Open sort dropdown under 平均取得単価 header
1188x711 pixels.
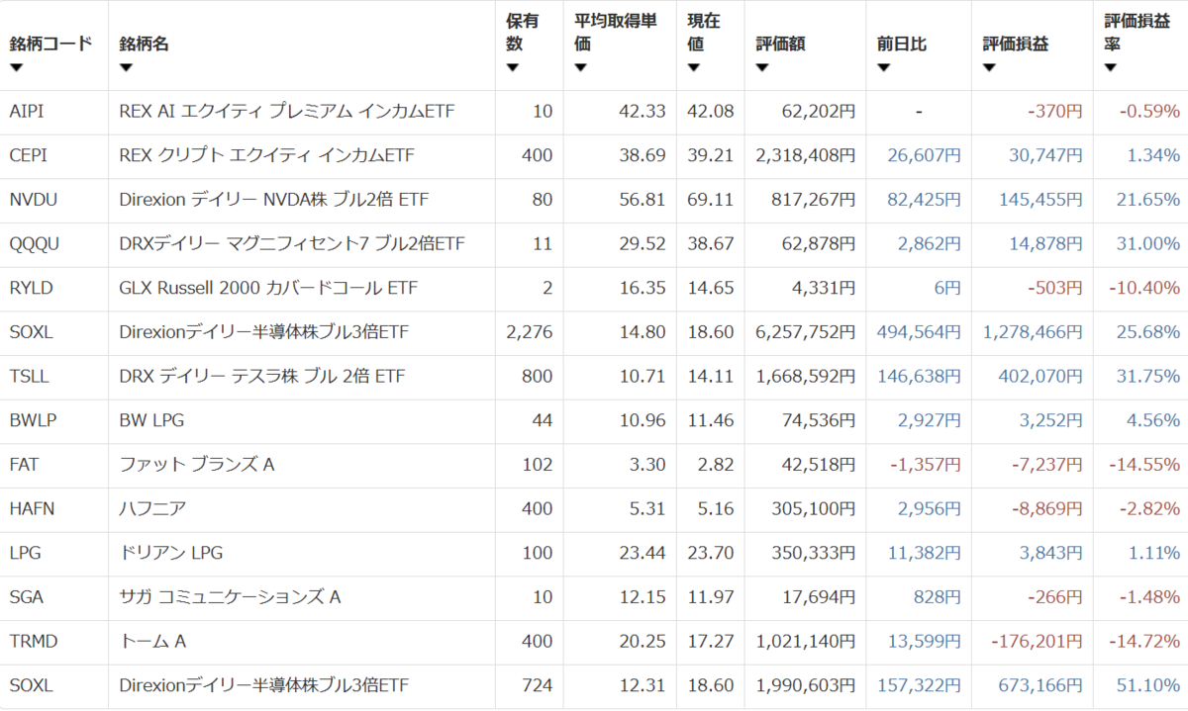pyautogui.click(x=580, y=68)
